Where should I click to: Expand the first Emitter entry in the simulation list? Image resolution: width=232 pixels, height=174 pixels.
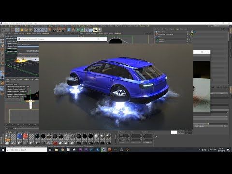[7, 43]
